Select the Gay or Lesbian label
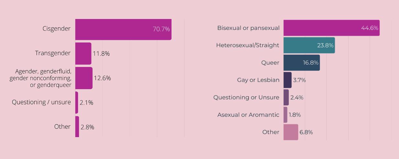Image resolution: width=399 pixels, height=159 pixels. point(258,80)
